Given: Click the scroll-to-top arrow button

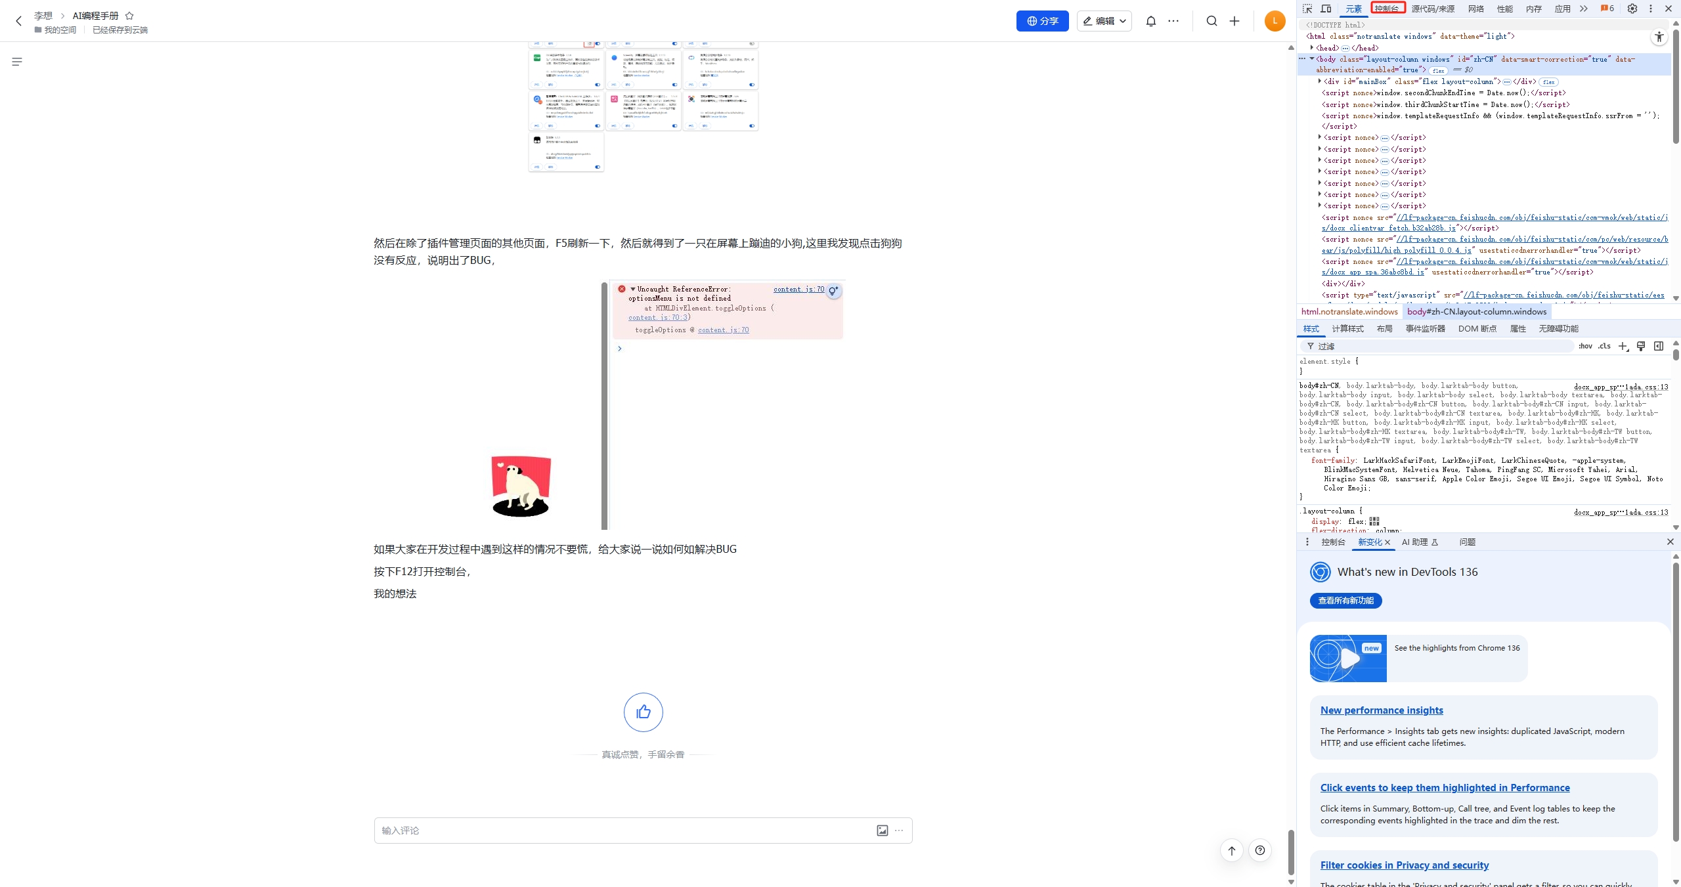Looking at the screenshot, I should click(x=1232, y=850).
